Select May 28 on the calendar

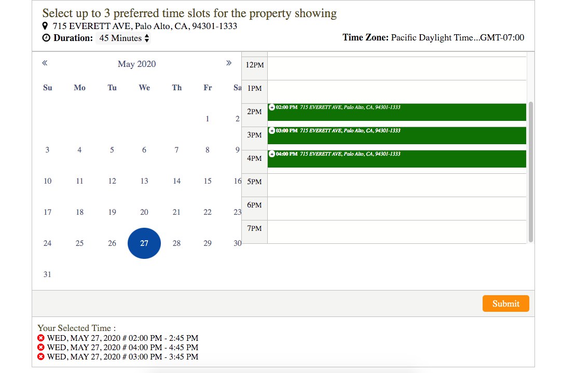176,243
